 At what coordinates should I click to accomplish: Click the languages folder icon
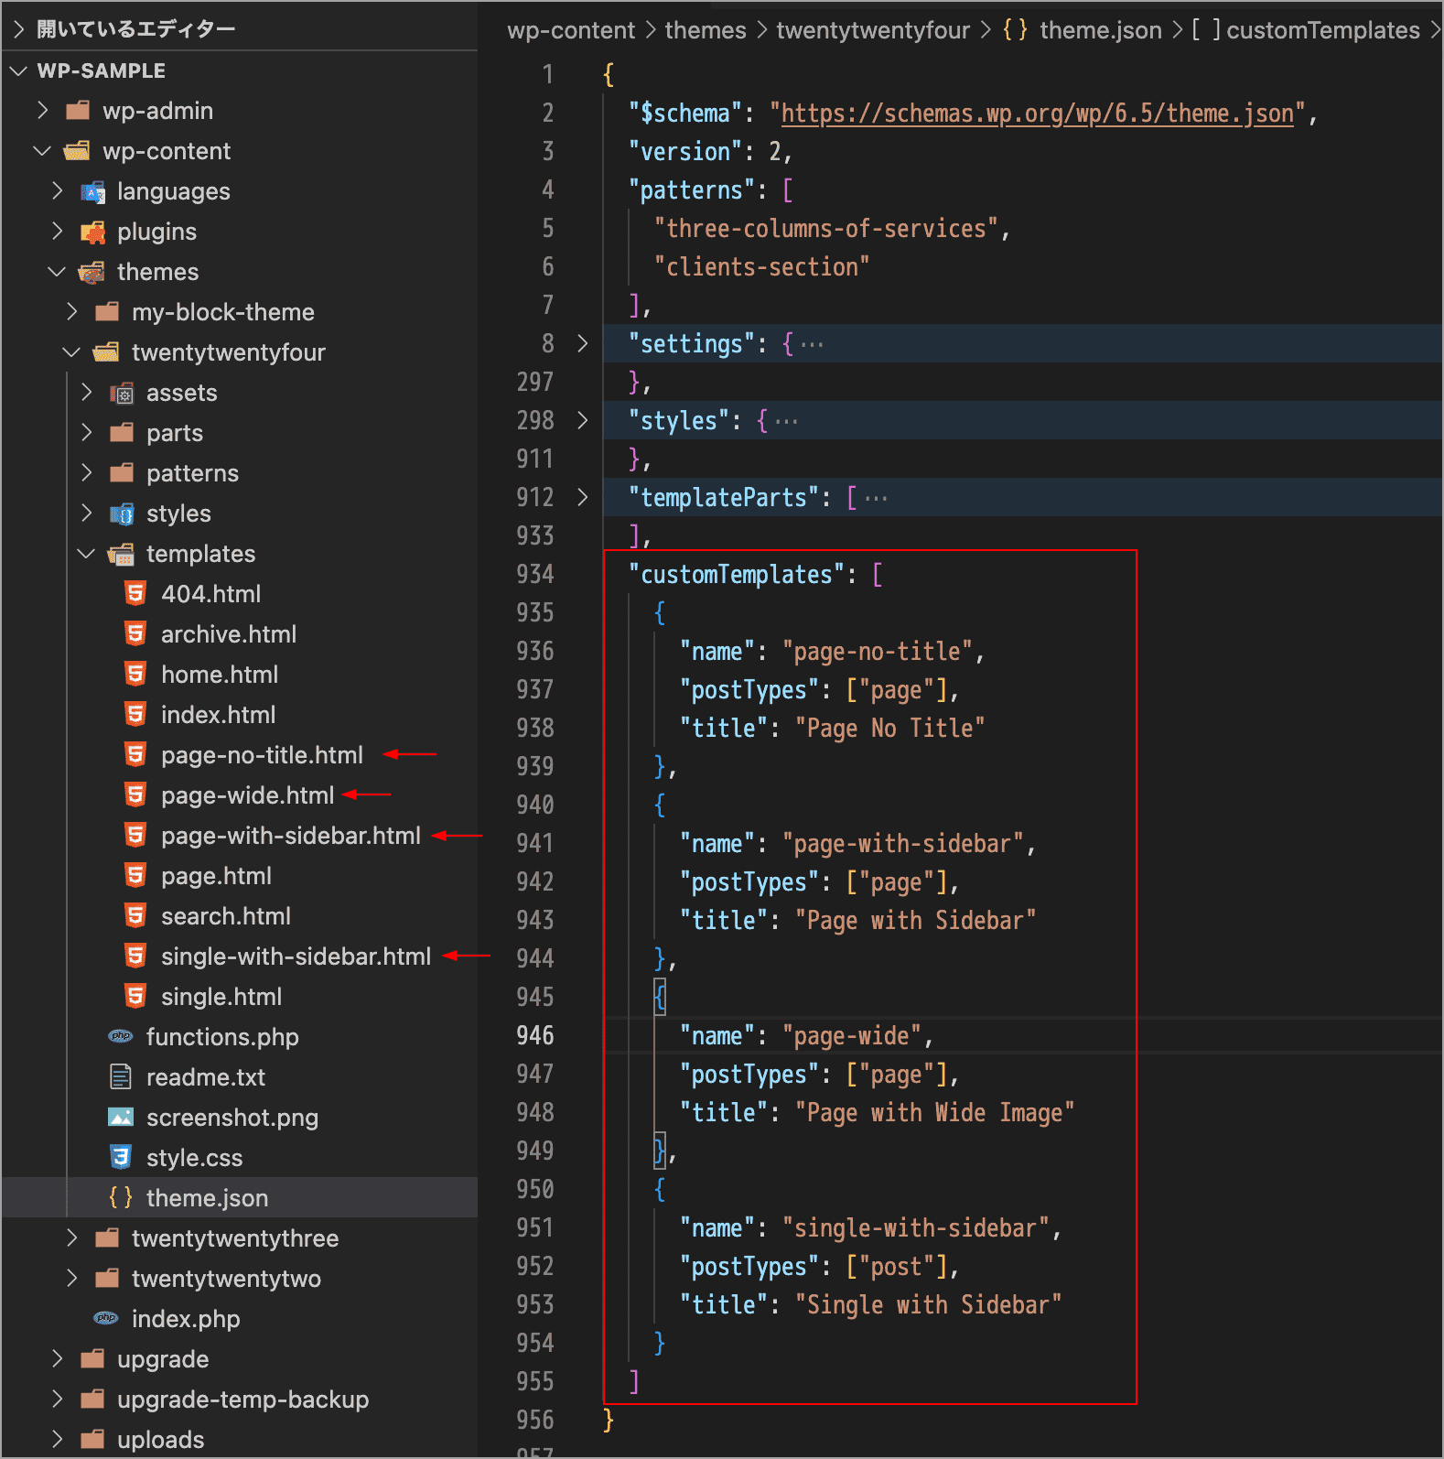(x=92, y=191)
